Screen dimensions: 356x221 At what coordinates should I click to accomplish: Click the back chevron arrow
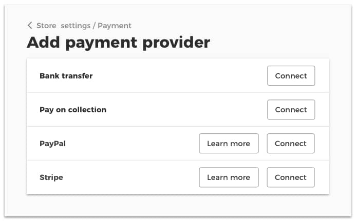pos(30,25)
